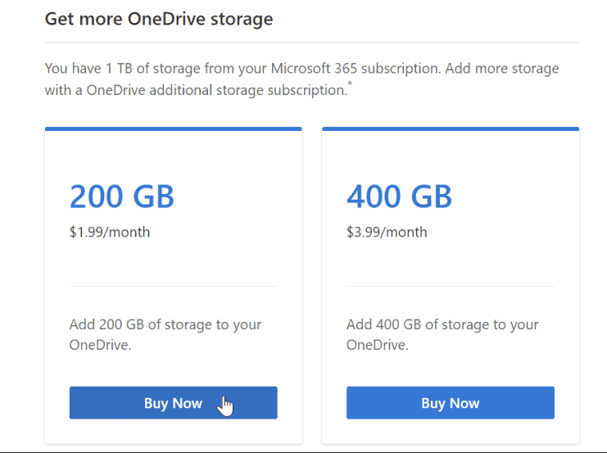Click the $3.99/month price label
This screenshot has height=453, width=607.
pos(387,232)
